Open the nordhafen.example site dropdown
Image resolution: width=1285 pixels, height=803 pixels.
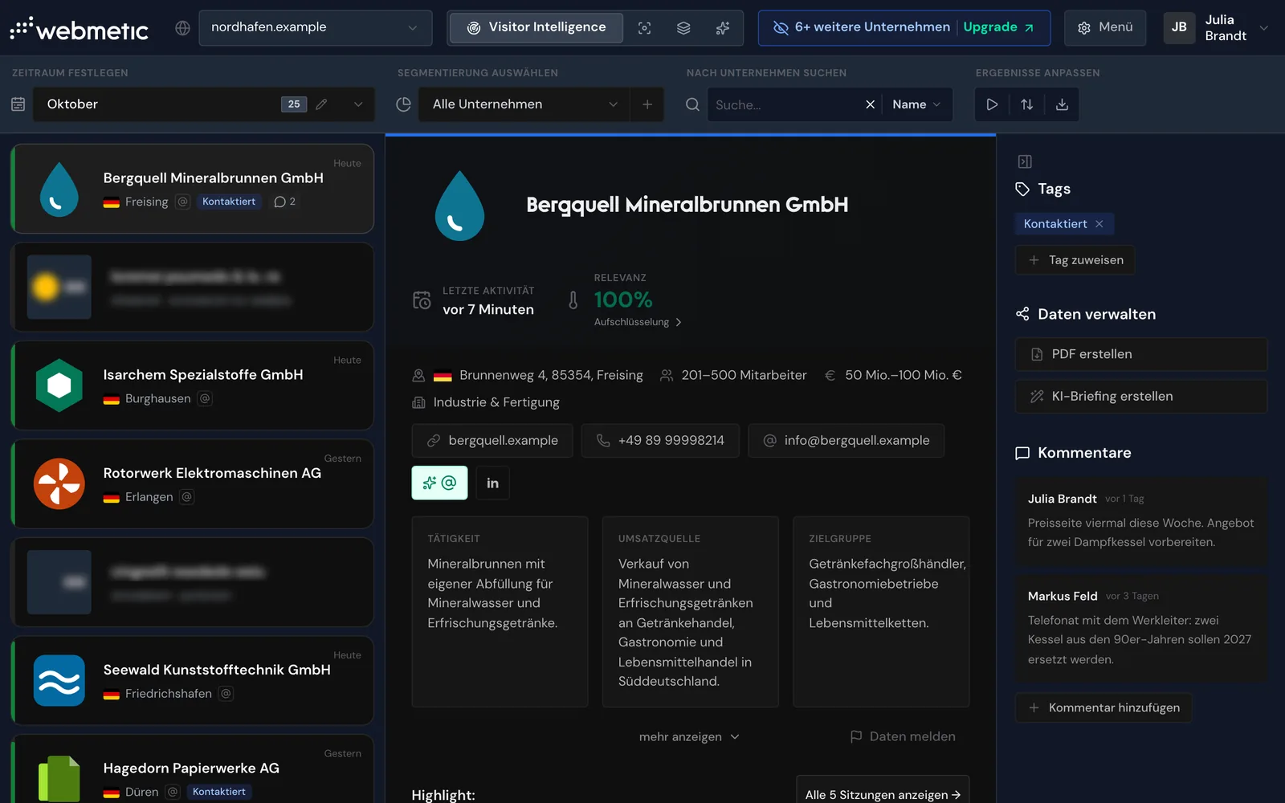click(x=315, y=27)
